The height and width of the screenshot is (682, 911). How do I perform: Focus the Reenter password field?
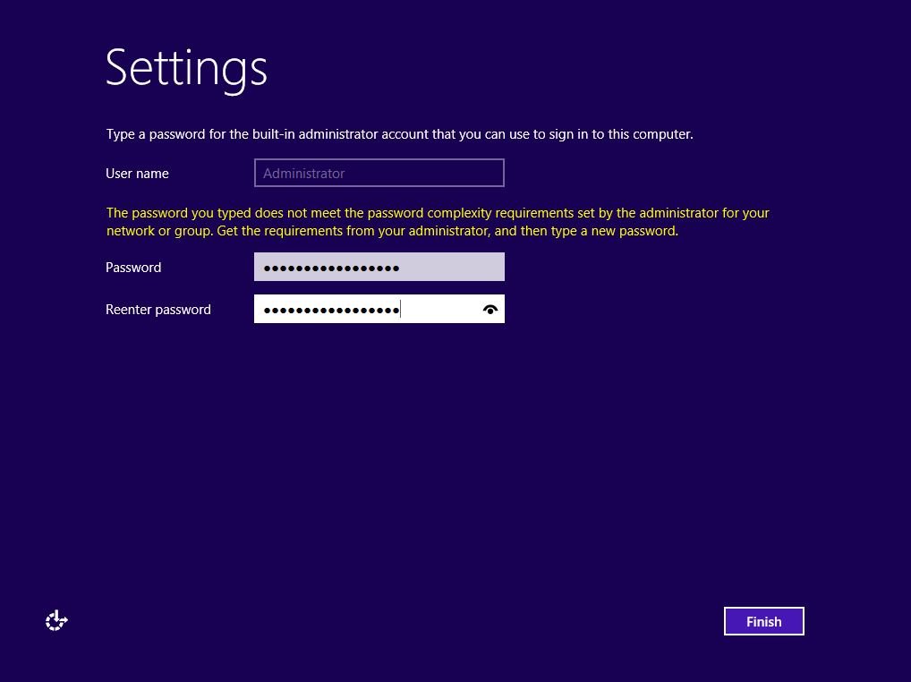(379, 309)
